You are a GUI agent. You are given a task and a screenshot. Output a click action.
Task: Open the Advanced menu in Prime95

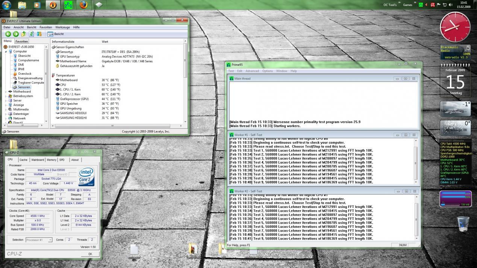tap(252, 71)
